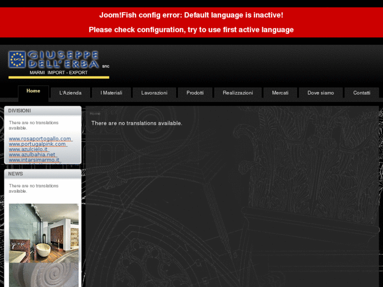Viewport: 383px width, 287px height.
Task: Open the L'Azienda menu item
Action: [x=71, y=93]
